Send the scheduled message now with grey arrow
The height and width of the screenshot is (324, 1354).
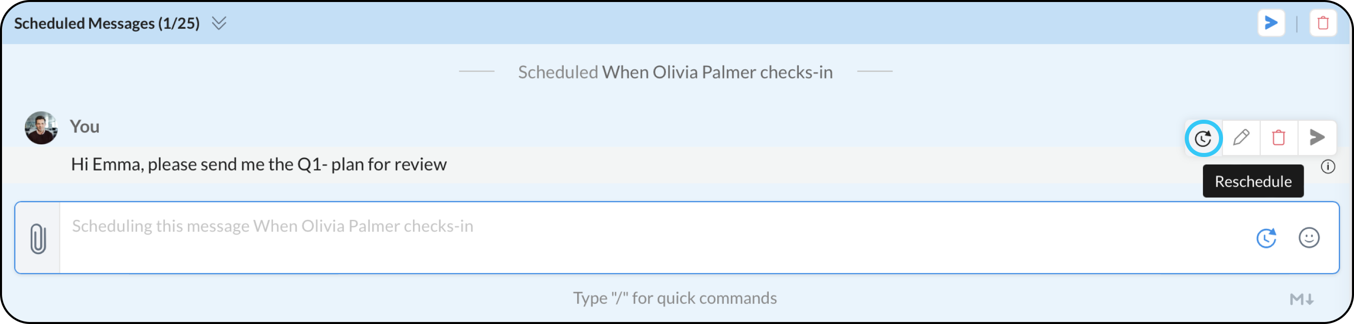[1317, 137]
